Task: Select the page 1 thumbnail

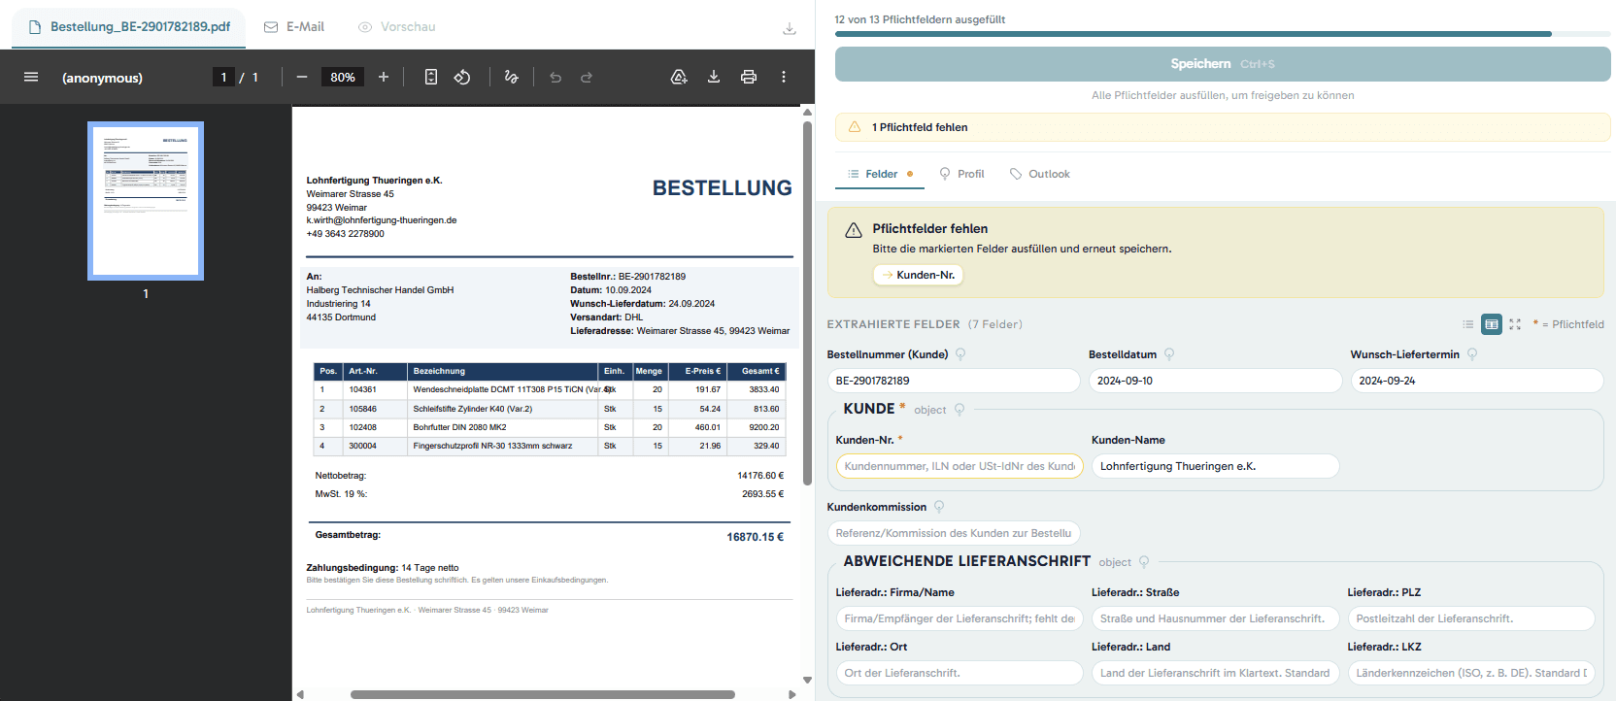Action: [x=146, y=201]
